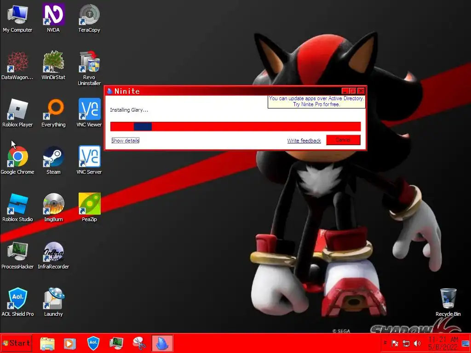Select the ImgBurn desktop shortcut
This screenshot has width=471, height=353.
53,207
